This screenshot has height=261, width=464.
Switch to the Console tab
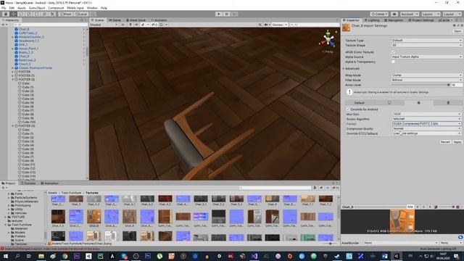tap(28, 183)
